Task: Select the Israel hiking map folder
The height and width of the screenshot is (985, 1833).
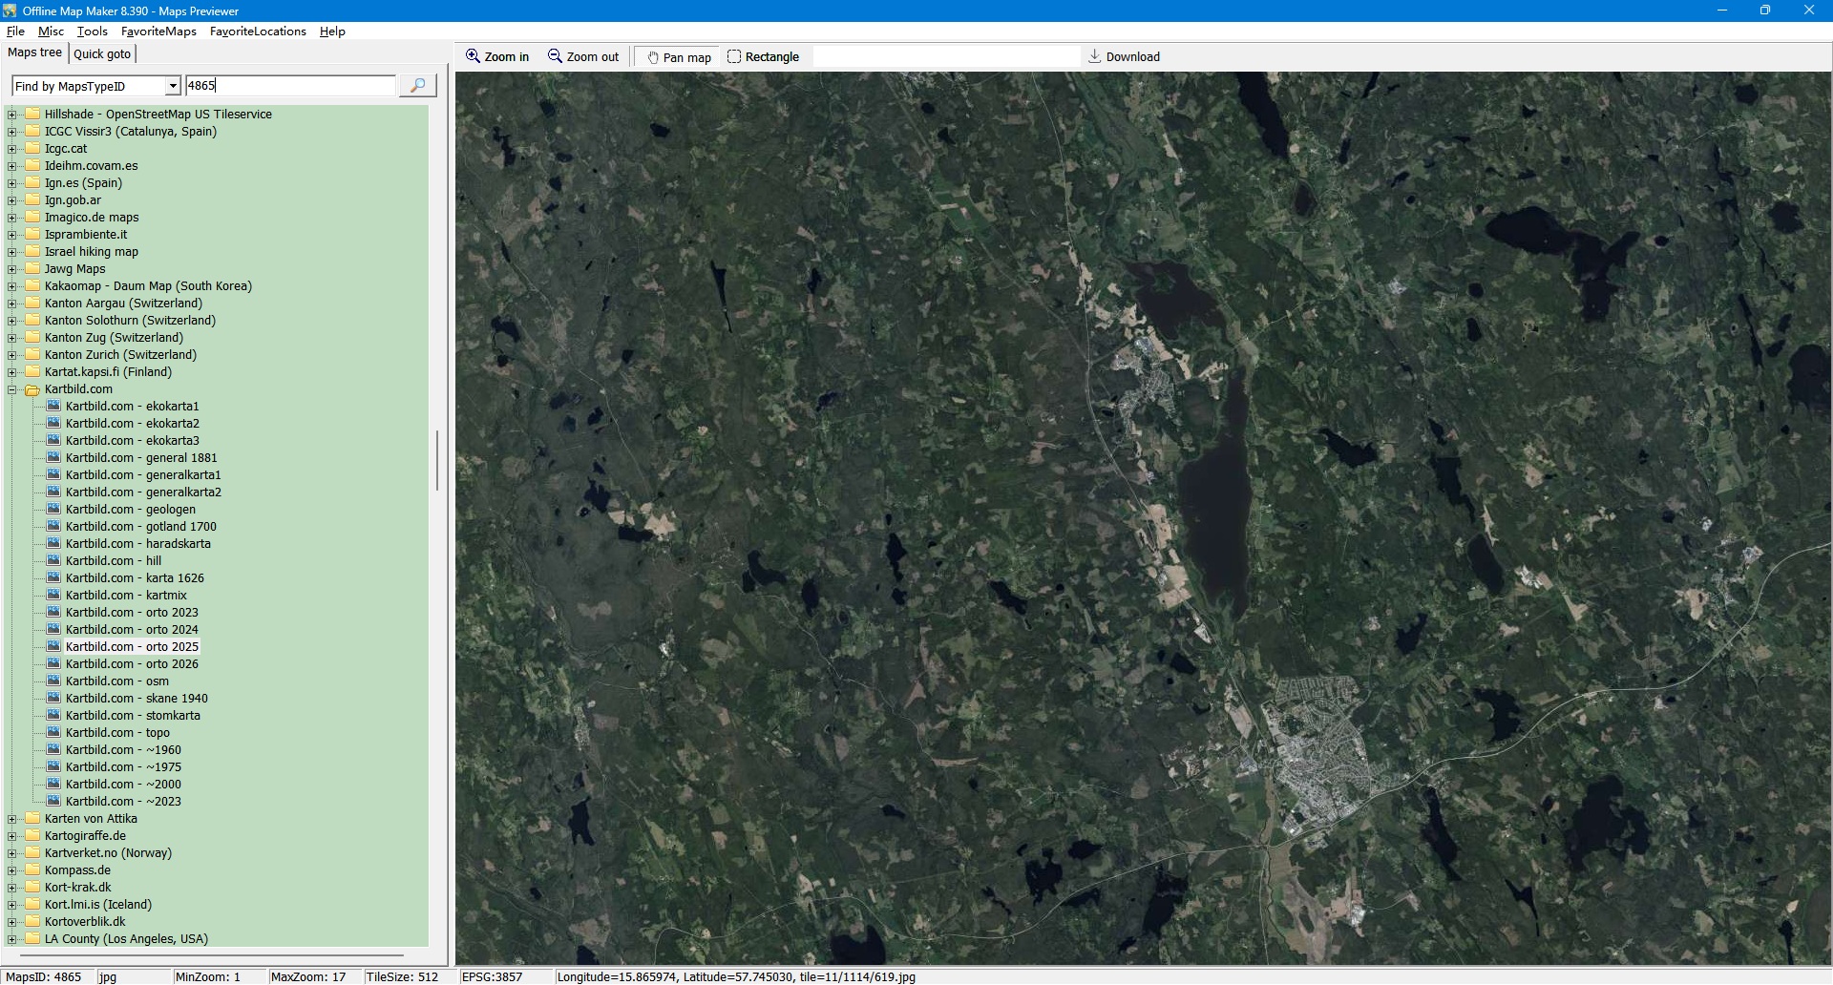Action: (x=92, y=252)
